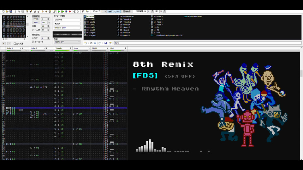Expand Pulse 2 effect columns arrow
Image resolution: width=303 pixels, height=170 pixels.
point(47,48)
